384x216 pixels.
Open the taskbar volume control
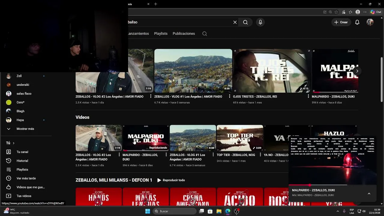coord(364,211)
